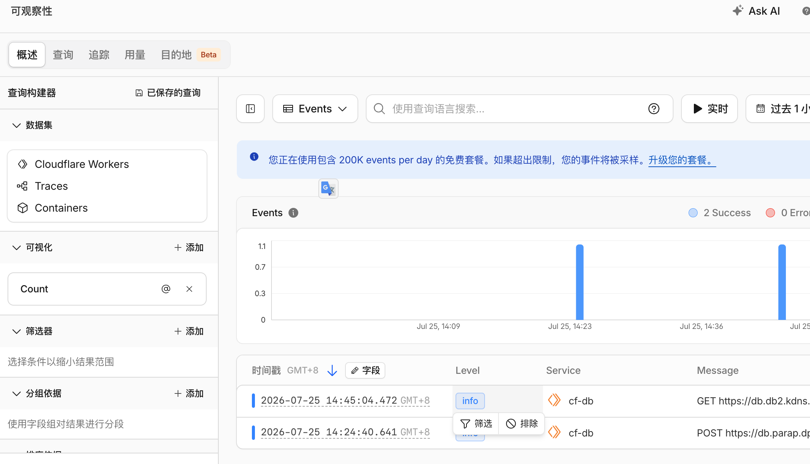Collapse the 数据集 section
This screenshot has width=810, height=464.
tap(16, 125)
